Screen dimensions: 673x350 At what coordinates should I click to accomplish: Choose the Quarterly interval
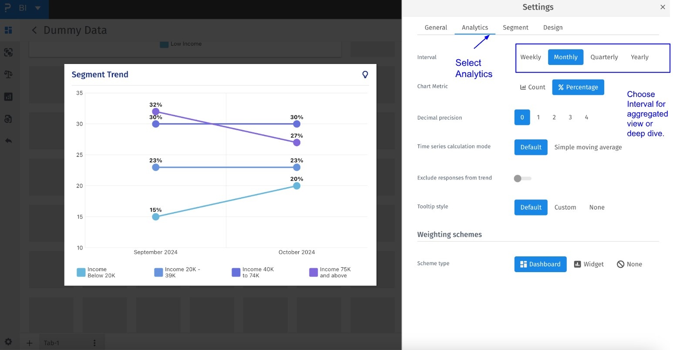point(604,57)
